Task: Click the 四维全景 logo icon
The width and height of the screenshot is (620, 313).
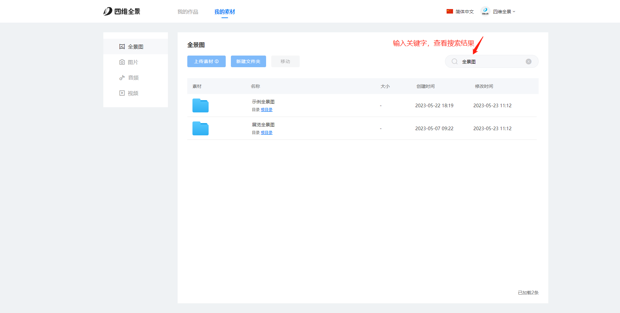Action: 108,12
